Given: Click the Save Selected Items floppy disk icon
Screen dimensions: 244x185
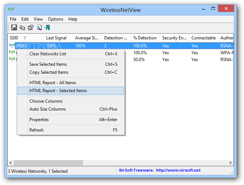Looking at the screenshot, I should click(14, 27).
